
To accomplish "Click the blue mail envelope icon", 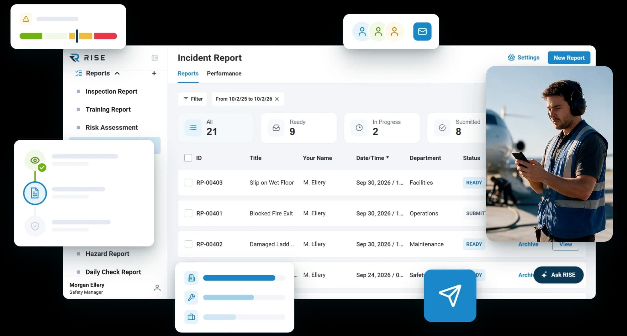I will tap(422, 31).
